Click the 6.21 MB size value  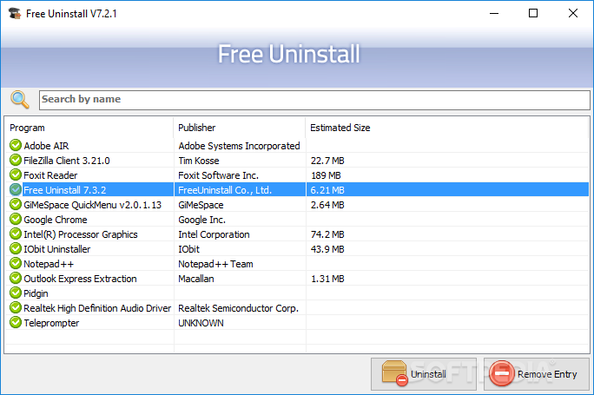327,190
